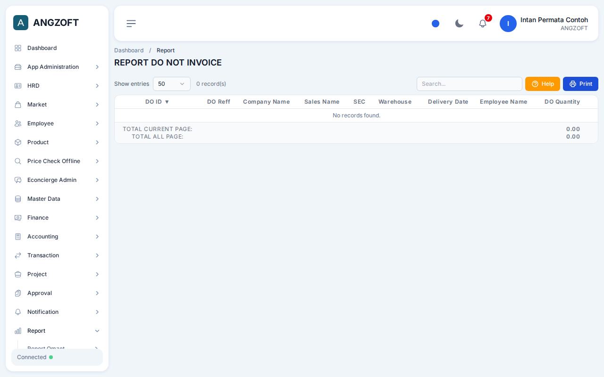Focus the Search input field
Screen dimensions: 604x377
[x=470, y=84]
